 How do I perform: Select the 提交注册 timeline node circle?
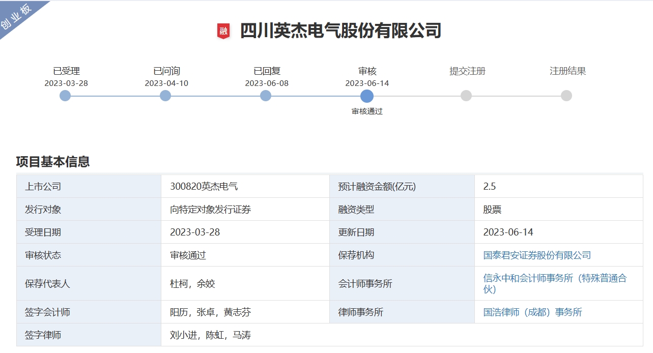click(466, 96)
